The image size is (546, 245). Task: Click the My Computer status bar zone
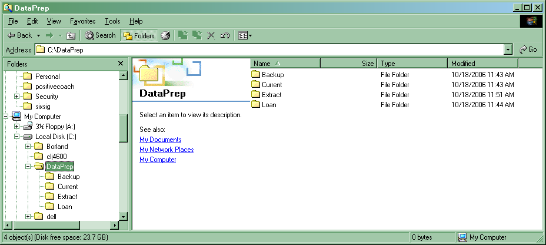500,237
